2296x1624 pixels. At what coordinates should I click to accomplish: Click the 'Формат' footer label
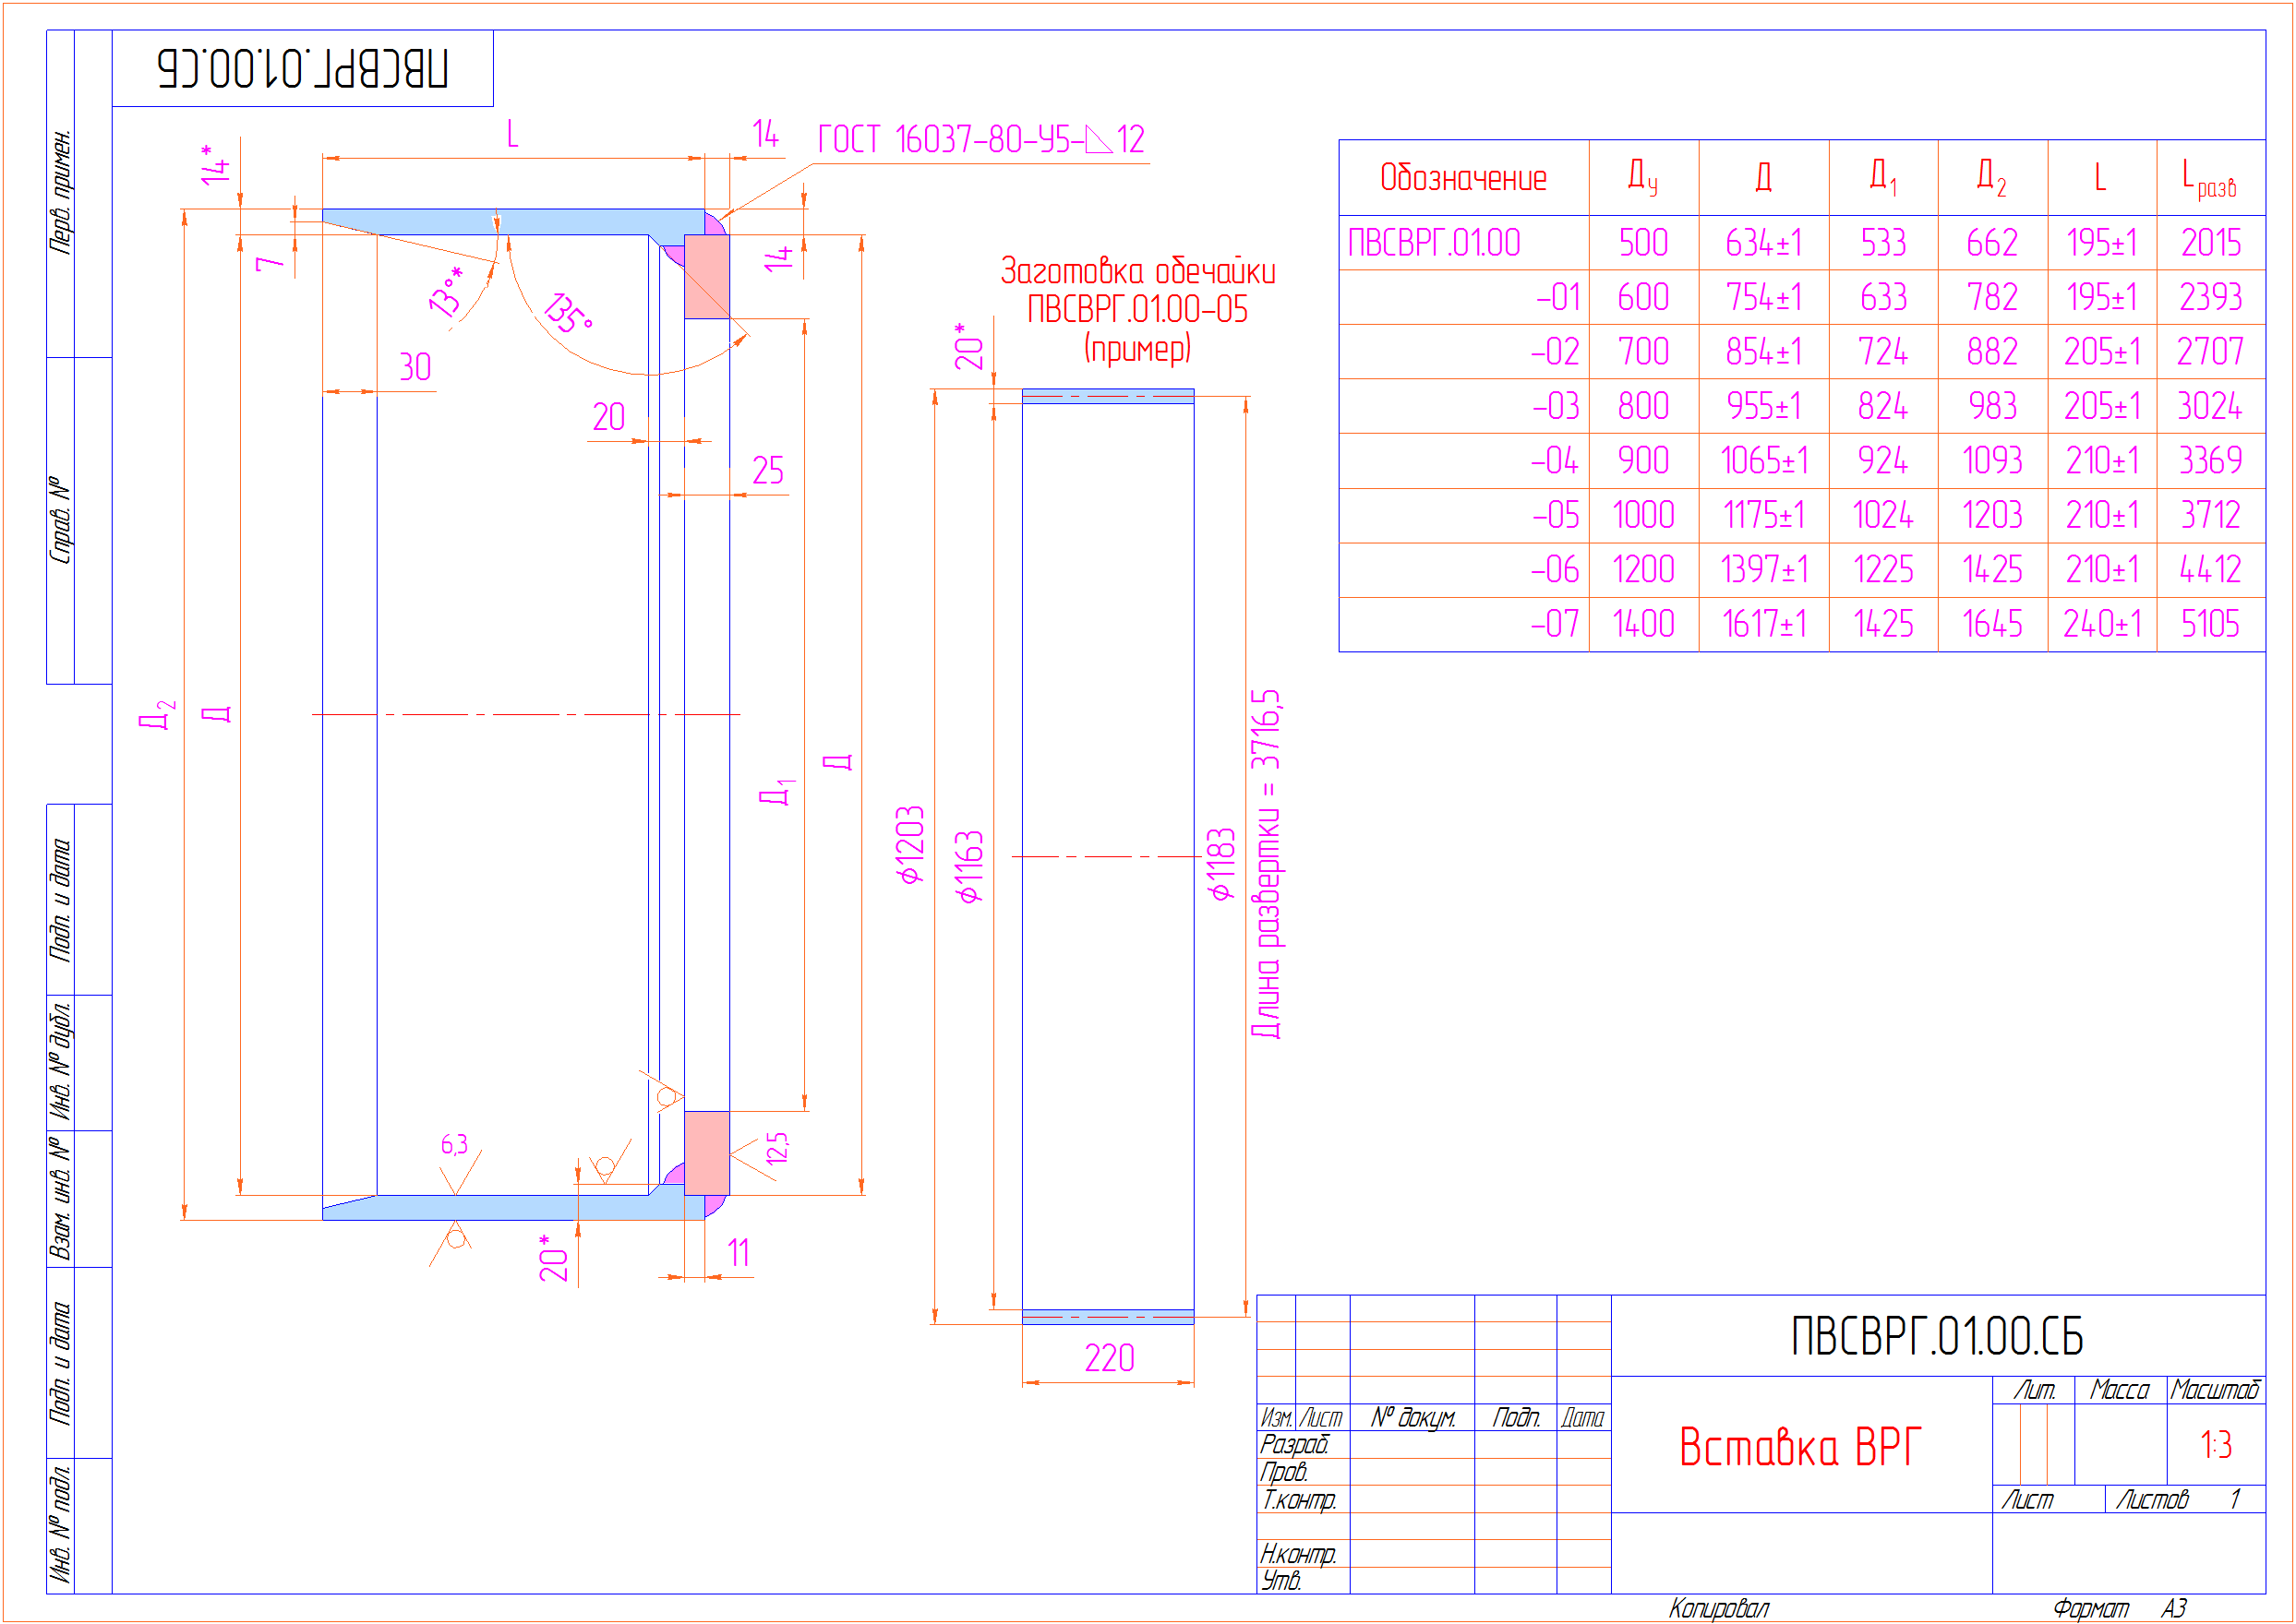tap(2091, 1609)
